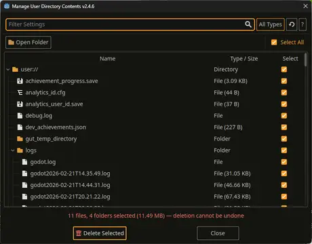Uncheck godot2026-02-21T20.21.22.log checkbox
312x244 pixels.
(x=284, y=197)
